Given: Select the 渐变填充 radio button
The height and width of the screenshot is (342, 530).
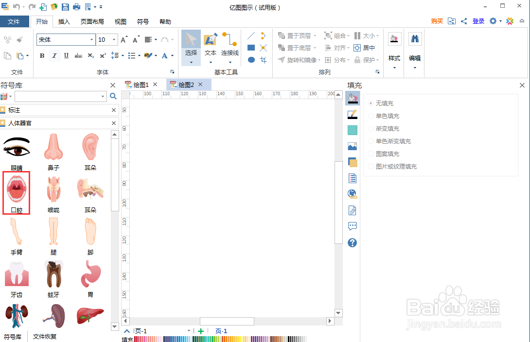Looking at the screenshot, I should pyautogui.click(x=371, y=128).
